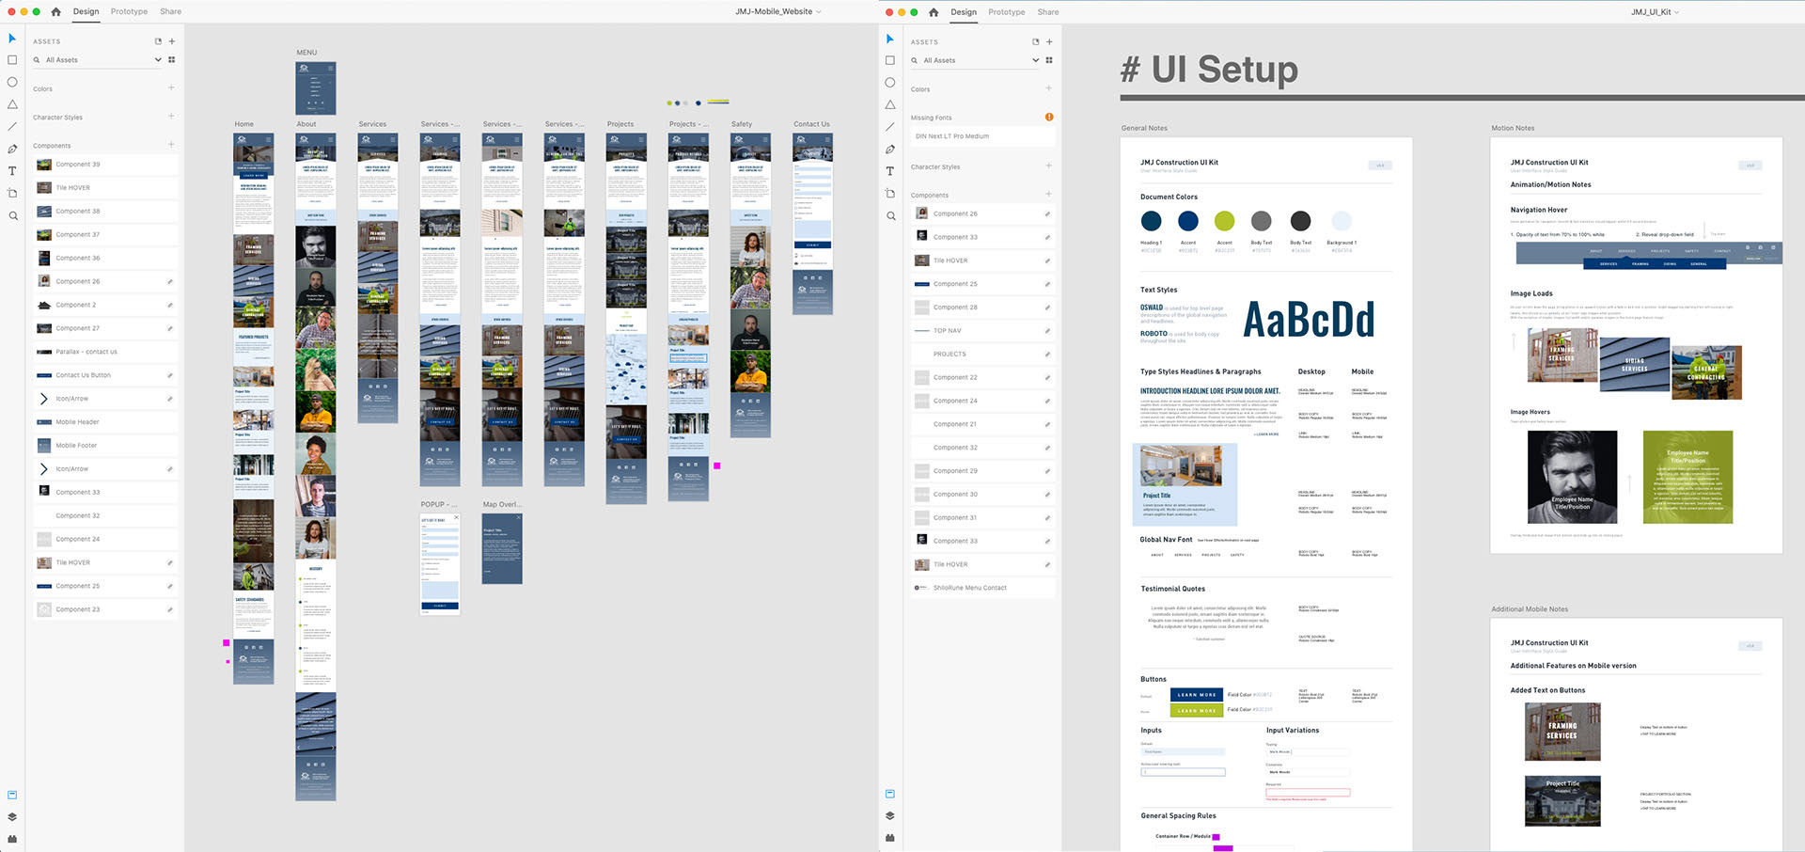Add color with Colors plus in JMJ_UI_Kit

point(1049,88)
